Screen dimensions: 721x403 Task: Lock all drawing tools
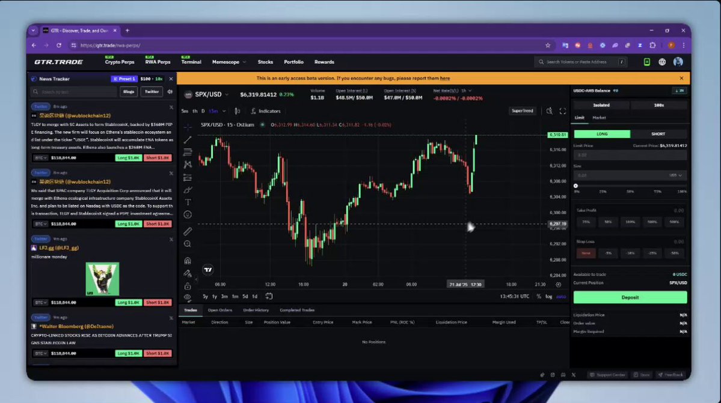pos(188,286)
